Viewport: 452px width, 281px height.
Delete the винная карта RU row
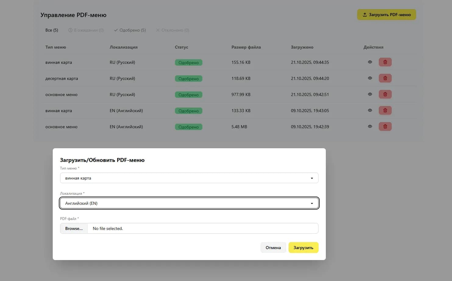click(x=385, y=62)
